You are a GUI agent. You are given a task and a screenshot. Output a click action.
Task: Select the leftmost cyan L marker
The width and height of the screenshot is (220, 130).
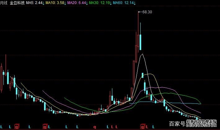pyautogui.click(x=2, y=127)
